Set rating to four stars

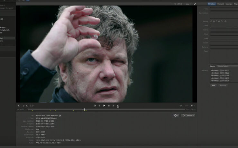pyautogui.click(x=219, y=22)
